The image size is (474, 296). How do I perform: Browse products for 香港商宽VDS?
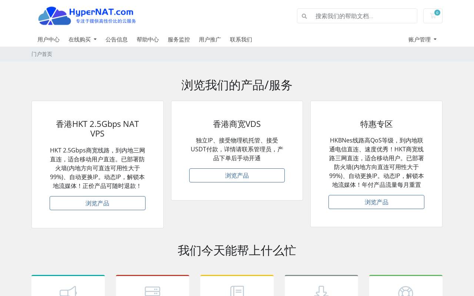coord(237,175)
